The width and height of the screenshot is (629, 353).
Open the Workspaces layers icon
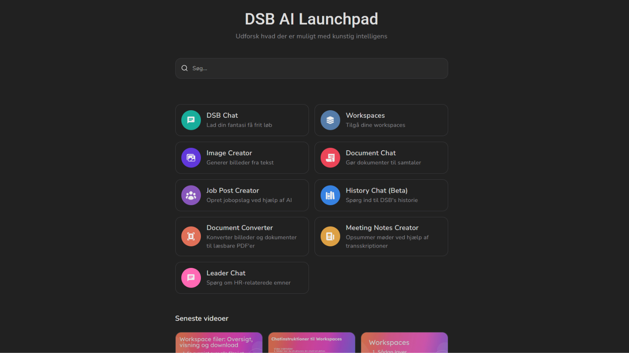coord(330,120)
